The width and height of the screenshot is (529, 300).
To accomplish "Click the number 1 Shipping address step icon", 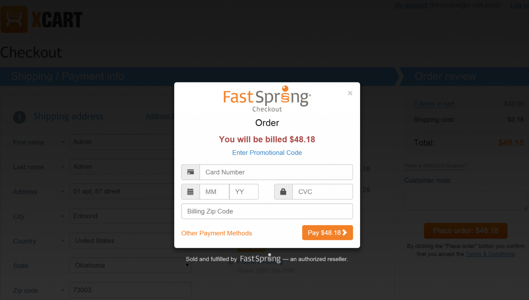I will tap(19, 117).
